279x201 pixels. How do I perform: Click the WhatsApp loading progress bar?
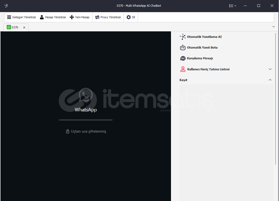click(x=86, y=120)
